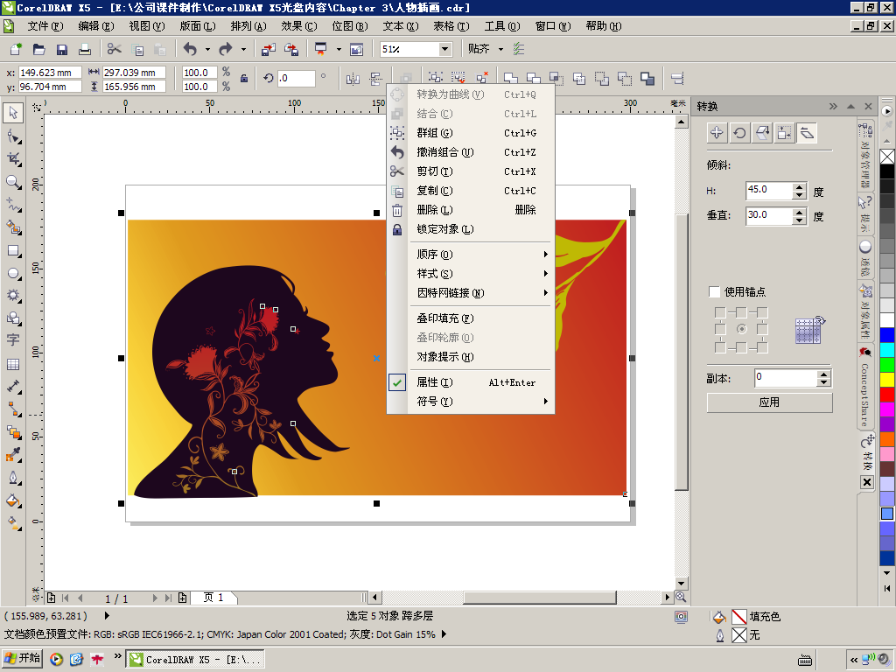Viewport: 896px width, 672px height.
Task: Select the Shape tool
Action: point(13,136)
